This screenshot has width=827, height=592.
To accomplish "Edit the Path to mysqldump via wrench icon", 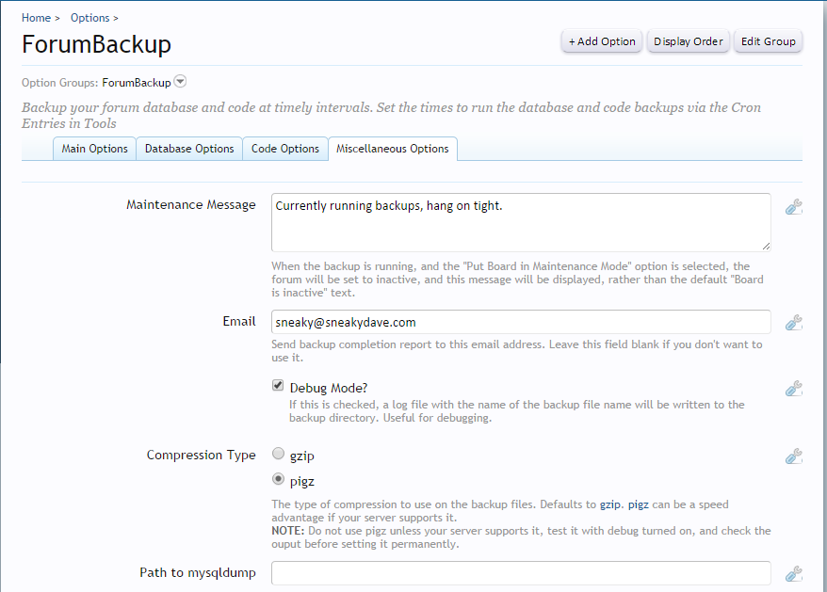I will pyautogui.click(x=794, y=572).
